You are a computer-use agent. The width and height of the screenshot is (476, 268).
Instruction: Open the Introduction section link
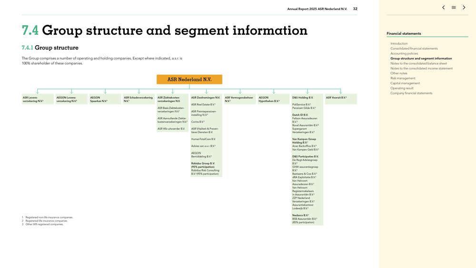(399, 43)
